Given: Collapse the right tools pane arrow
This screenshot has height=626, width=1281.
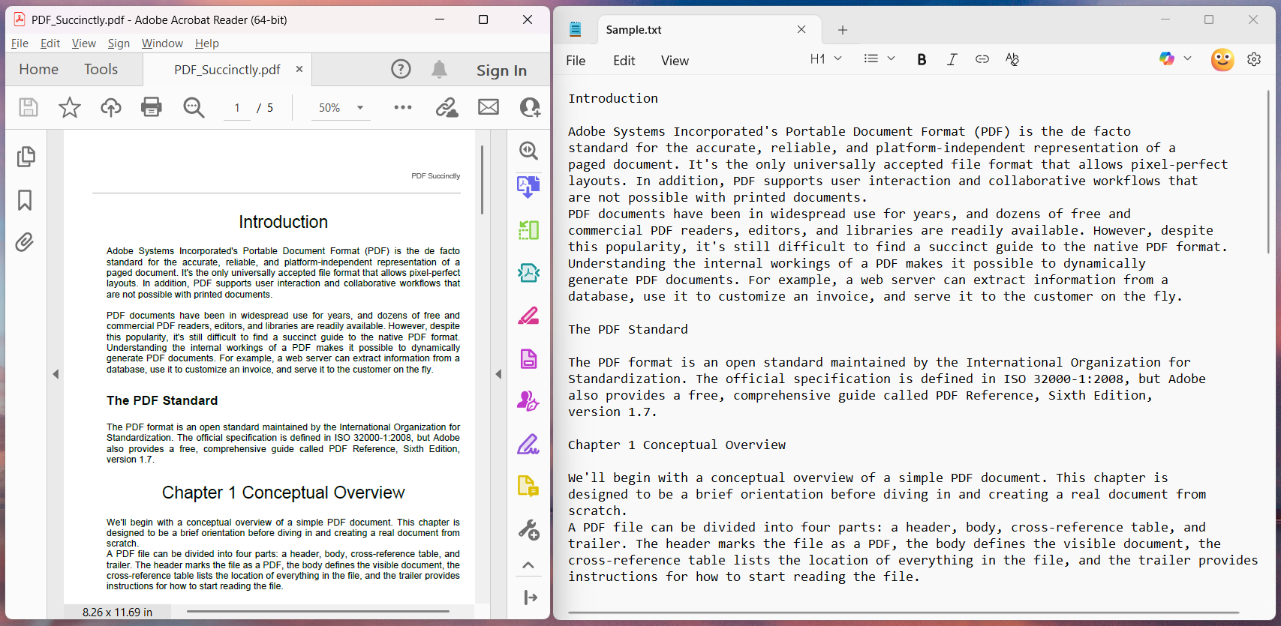Looking at the screenshot, I should coord(498,374).
